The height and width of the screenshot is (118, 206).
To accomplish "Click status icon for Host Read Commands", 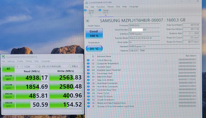I will (x=88, y=83).
